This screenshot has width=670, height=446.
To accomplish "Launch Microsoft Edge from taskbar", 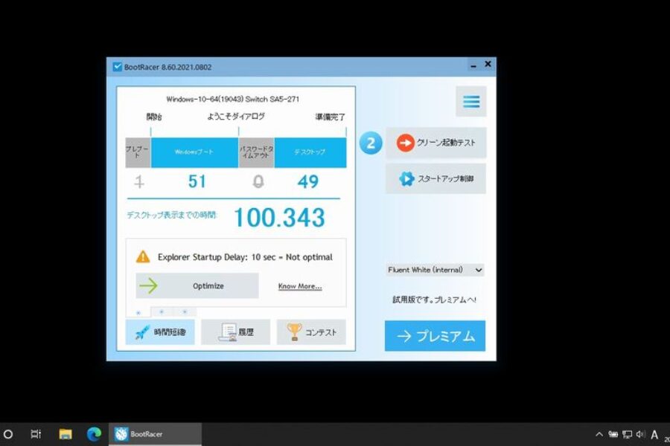I will [x=94, y=434].
